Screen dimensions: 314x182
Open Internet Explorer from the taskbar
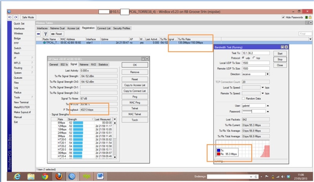17,176
